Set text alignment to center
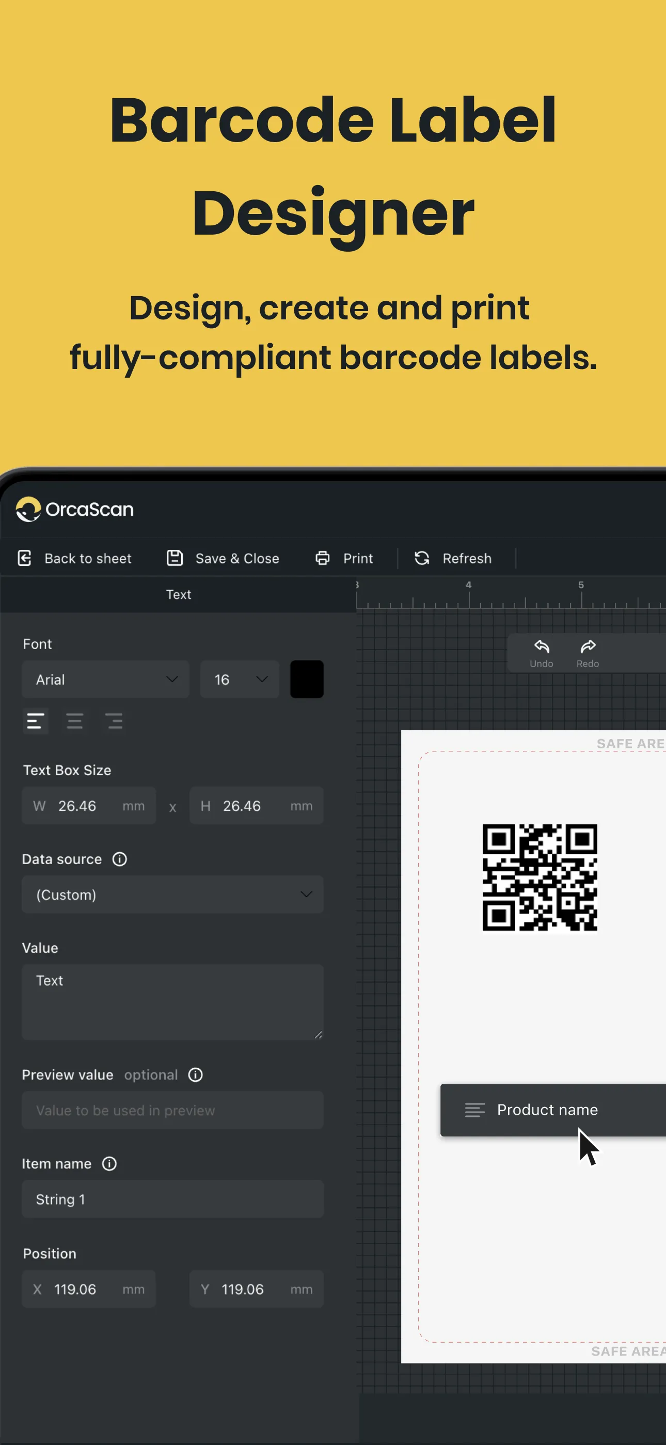This screenshot has width=666, height=1445. [74, 721]
